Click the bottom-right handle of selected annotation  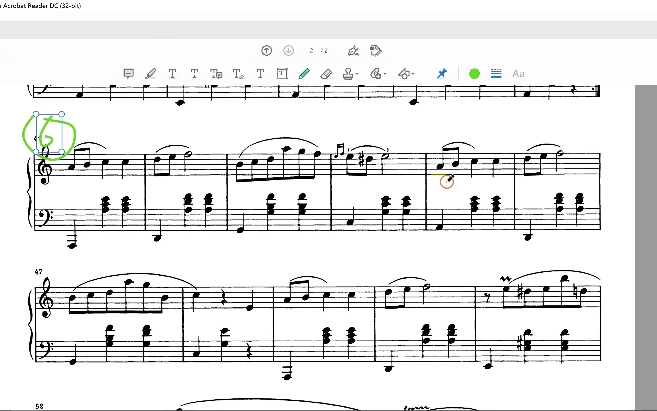click(62, 152)
